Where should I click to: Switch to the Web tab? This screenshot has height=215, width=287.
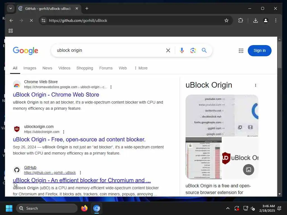pos(123,68)
